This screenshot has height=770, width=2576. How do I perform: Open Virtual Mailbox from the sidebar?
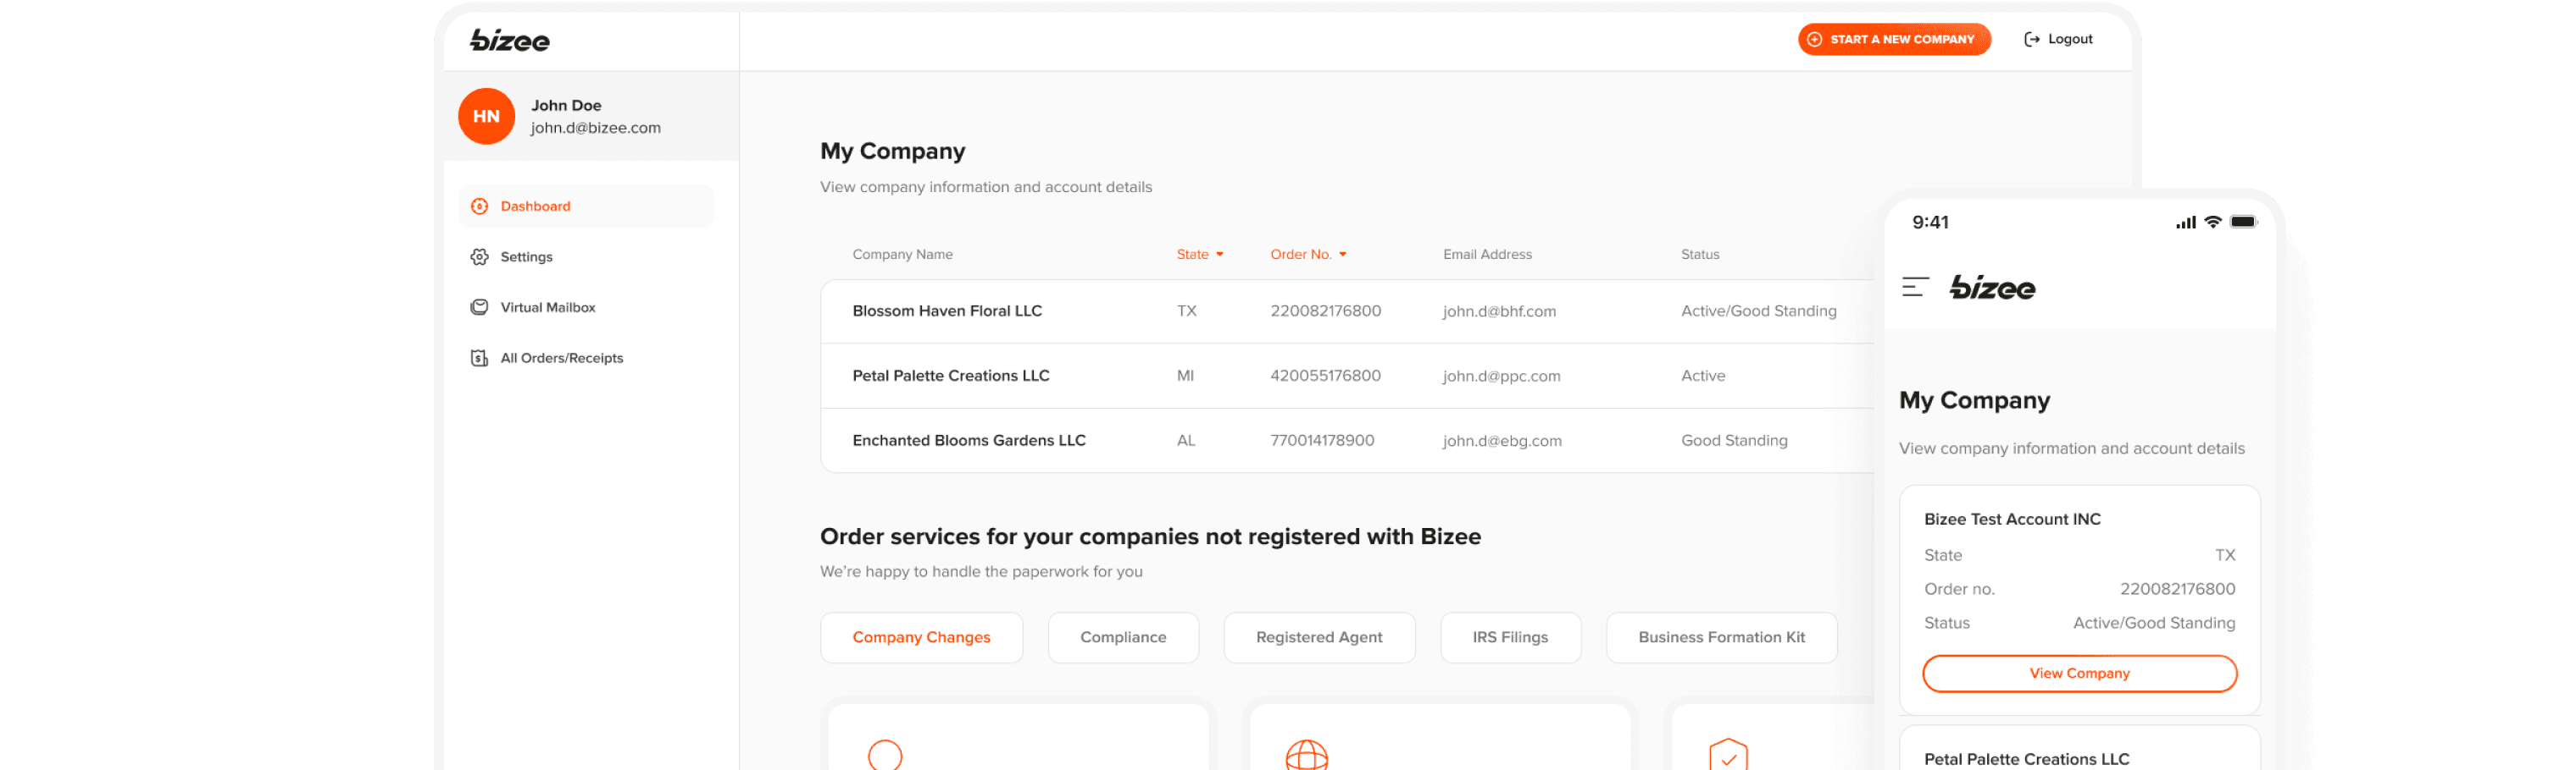click(587, 308)
